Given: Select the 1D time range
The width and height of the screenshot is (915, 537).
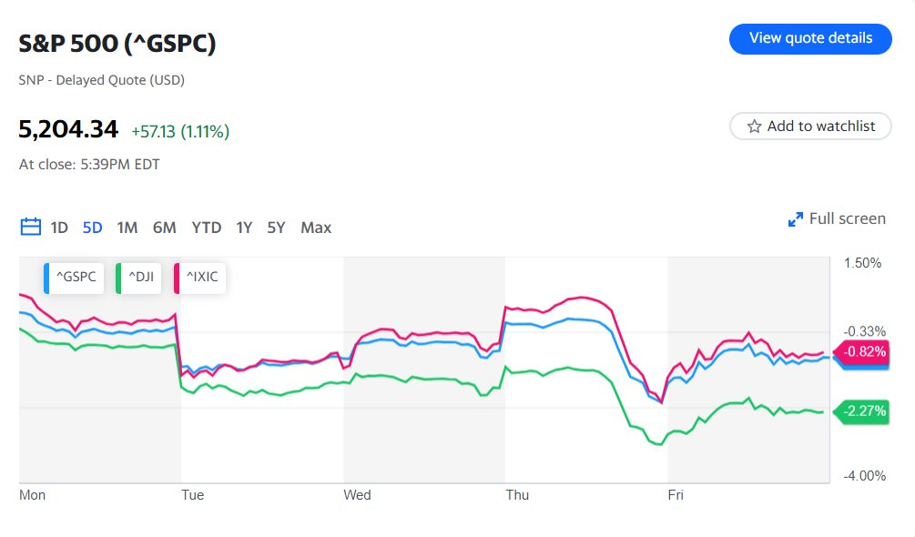Looking at the screenshot, I should point(59,228).
